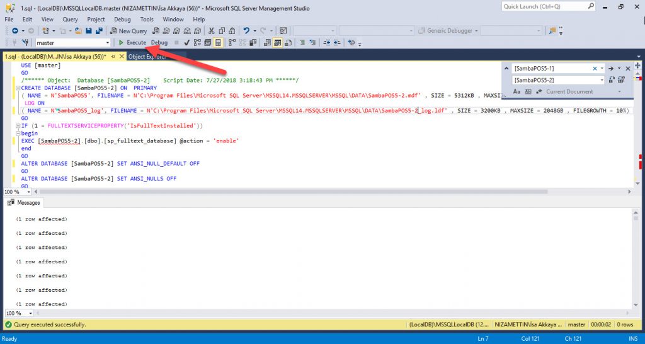Switch to Results to Text mode

pyautogui.click(x=267, y=42)
